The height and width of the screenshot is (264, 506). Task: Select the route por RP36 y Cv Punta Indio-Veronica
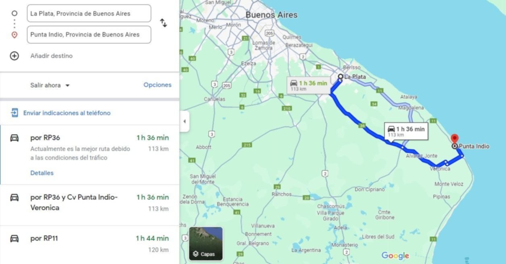coord(90,205)
